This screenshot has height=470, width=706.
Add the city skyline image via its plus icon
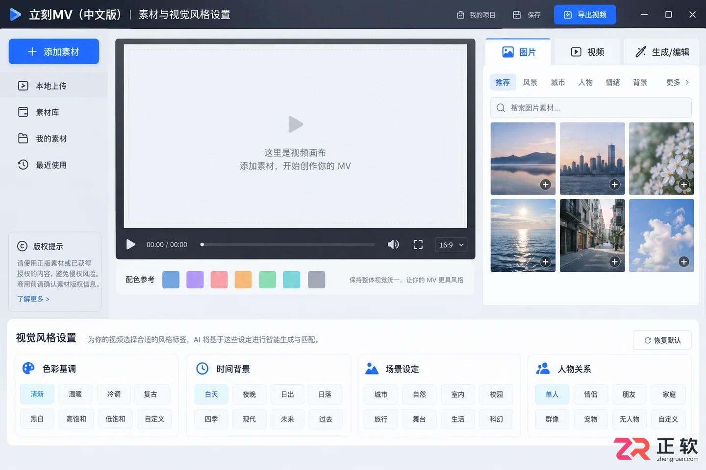(614, 185)
